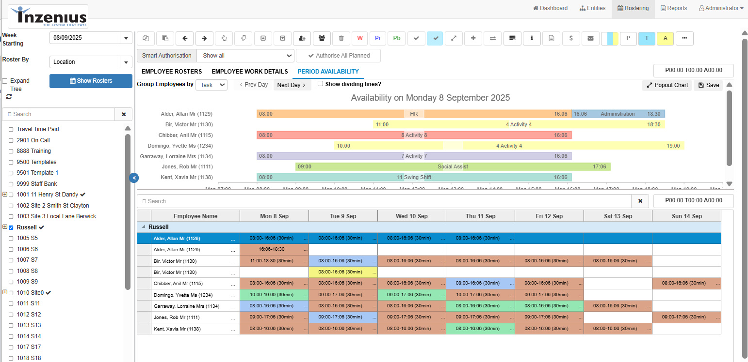Click the blue T colour toolbar button
The height and width of the screenshot is (362, 748).
point(647,38)
